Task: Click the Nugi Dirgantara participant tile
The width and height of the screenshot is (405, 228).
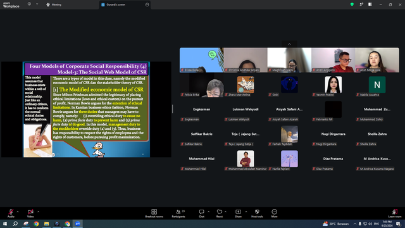Action: (x=333, y=134)
